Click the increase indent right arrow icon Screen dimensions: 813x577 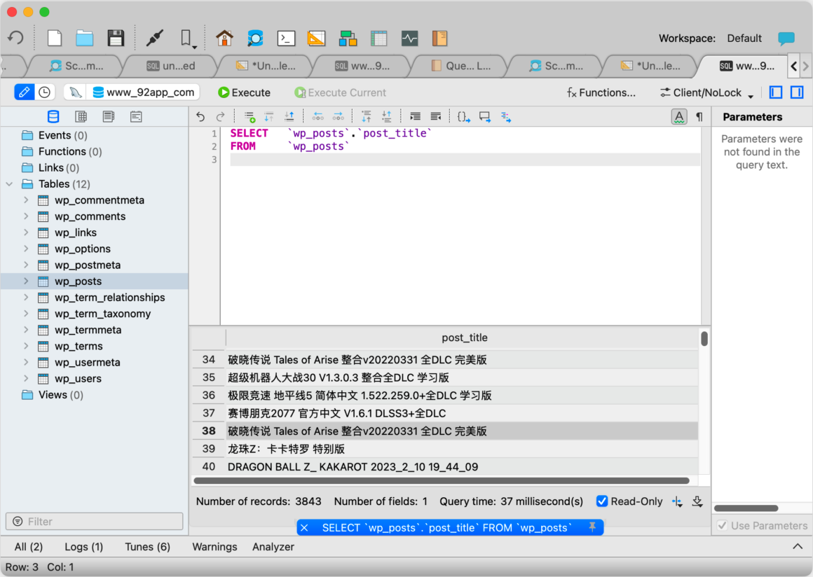click(x=338, y=116)
